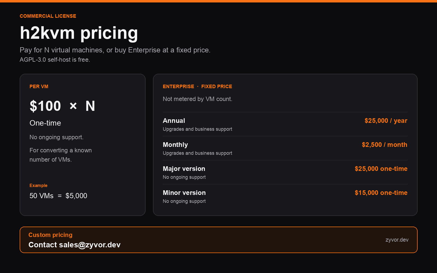Image resolution: width=437 pixels, height=273 pixels.
Task: Click 'For converting a known number of VMs'
Action: click(61, 155)
